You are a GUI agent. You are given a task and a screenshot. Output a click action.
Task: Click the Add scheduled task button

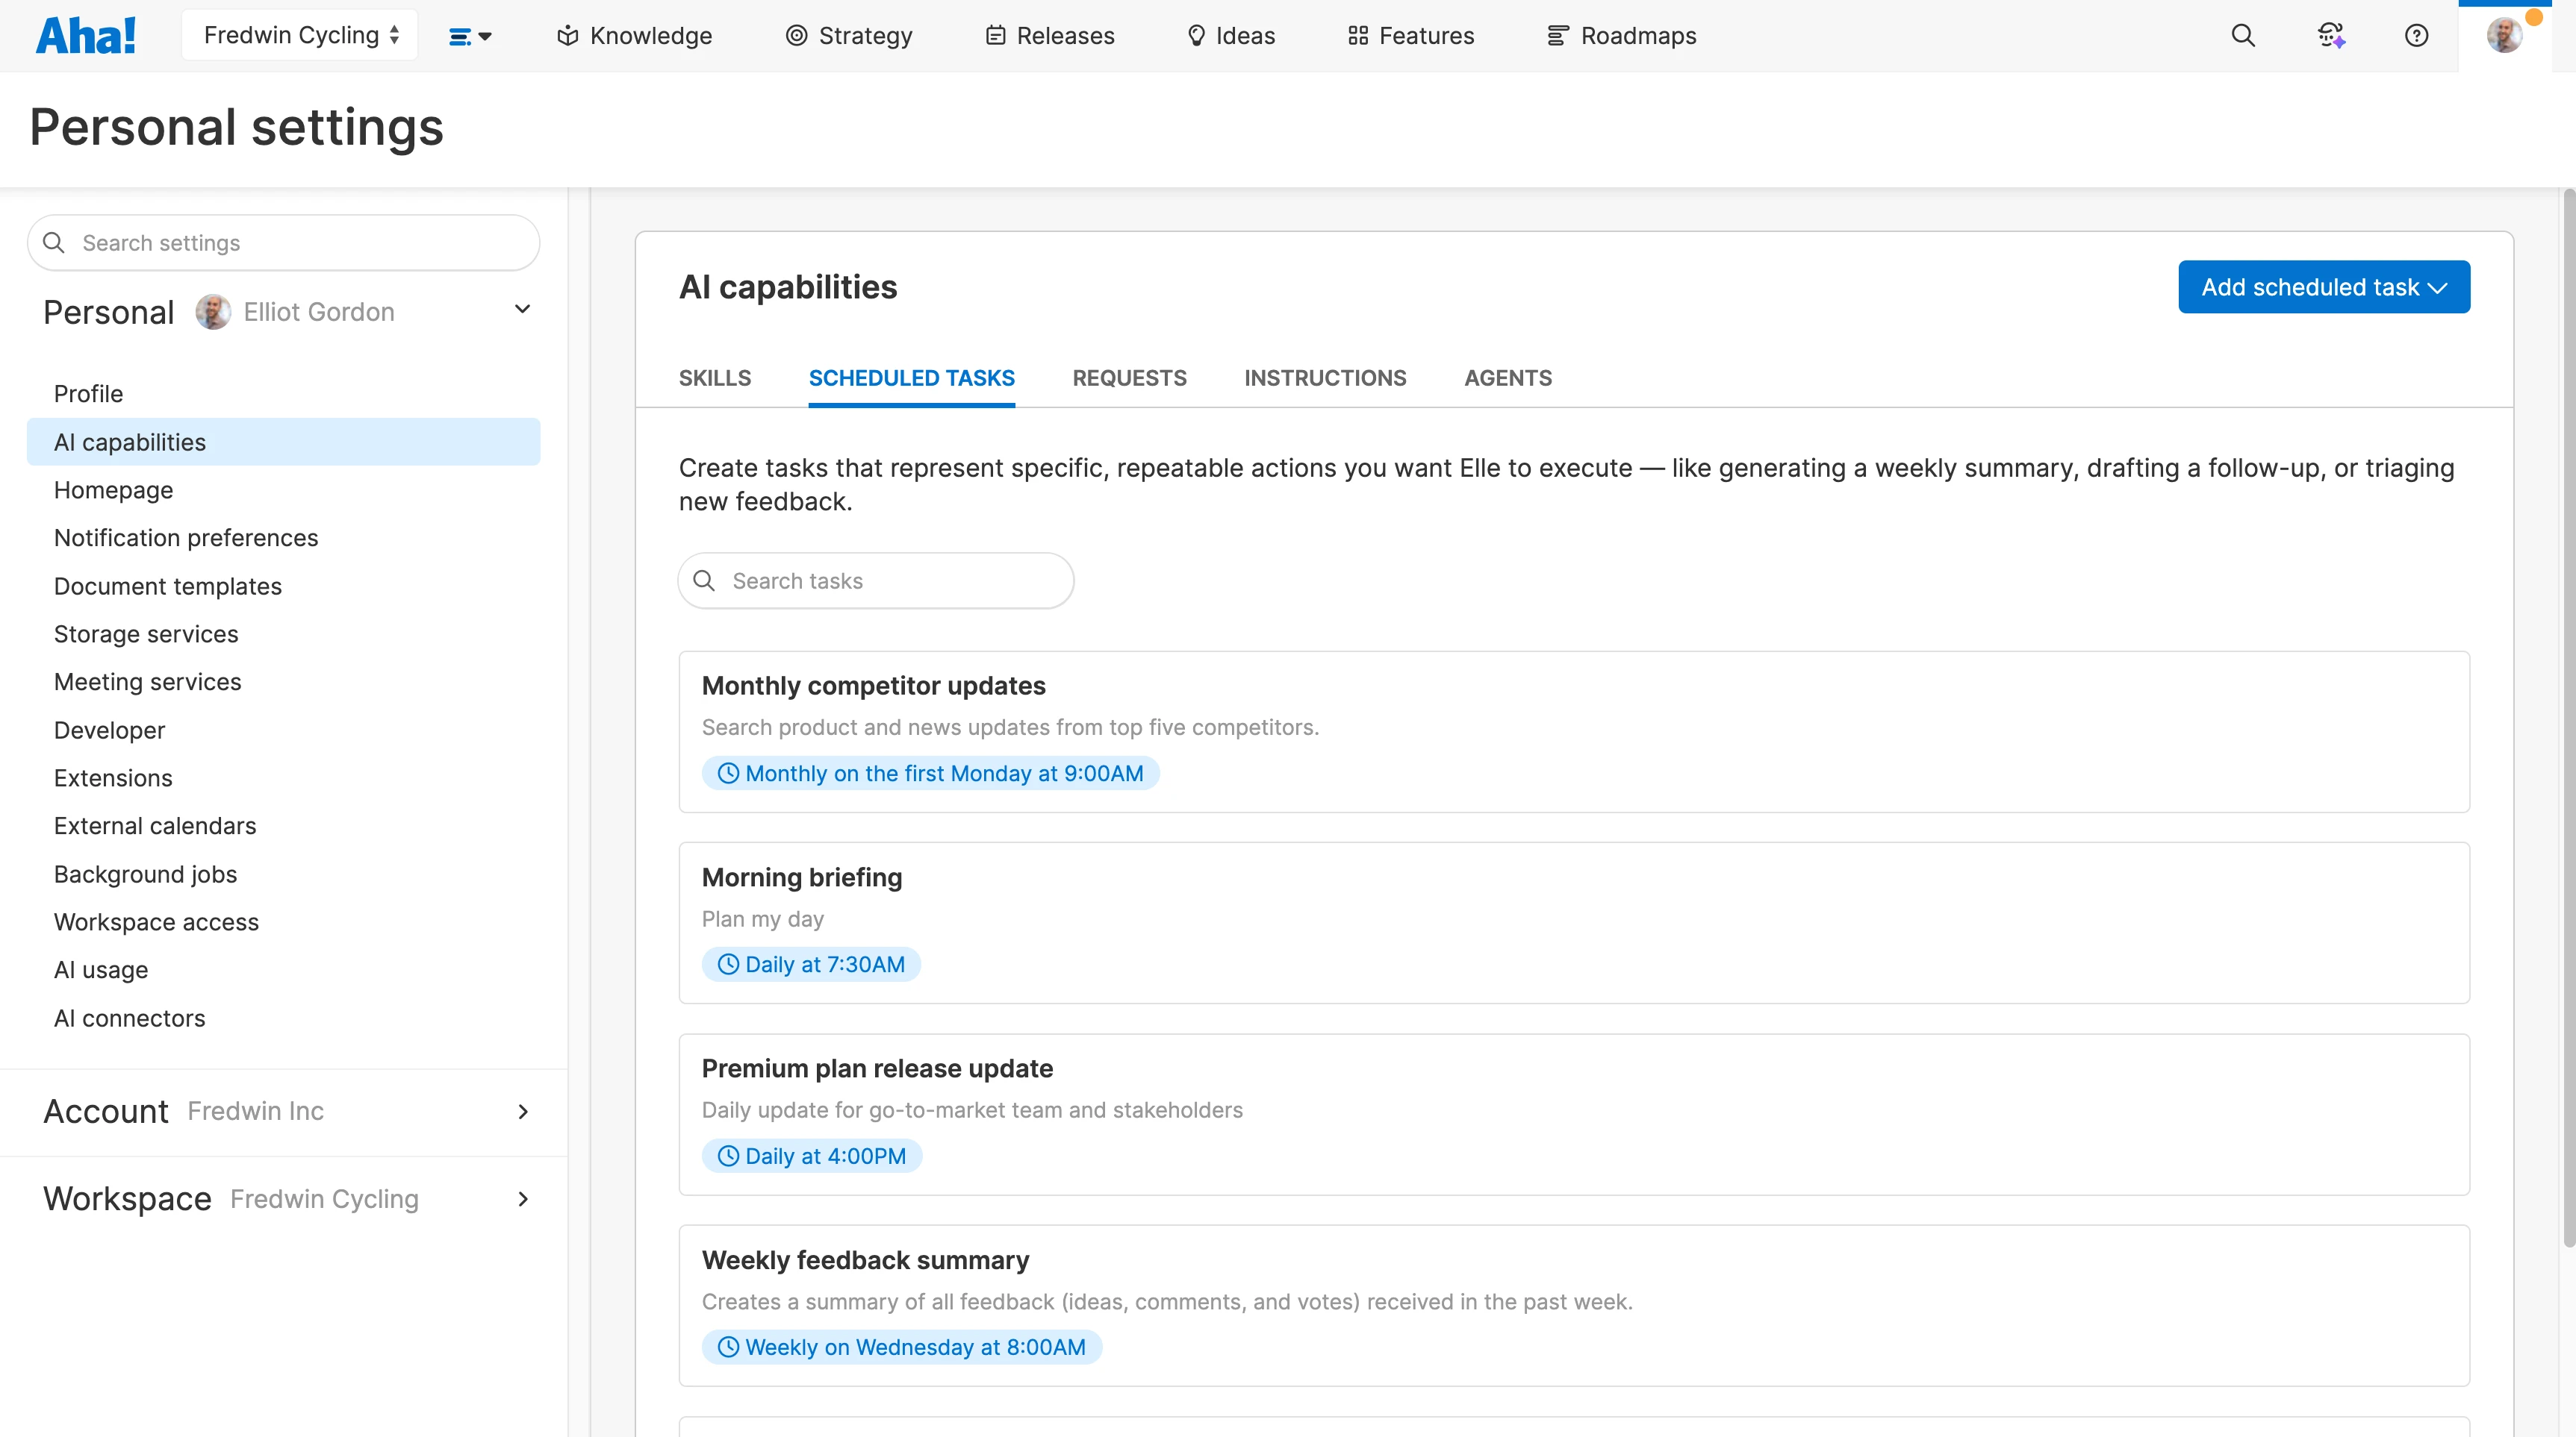pyautogui.click(x=2324, y=287)
